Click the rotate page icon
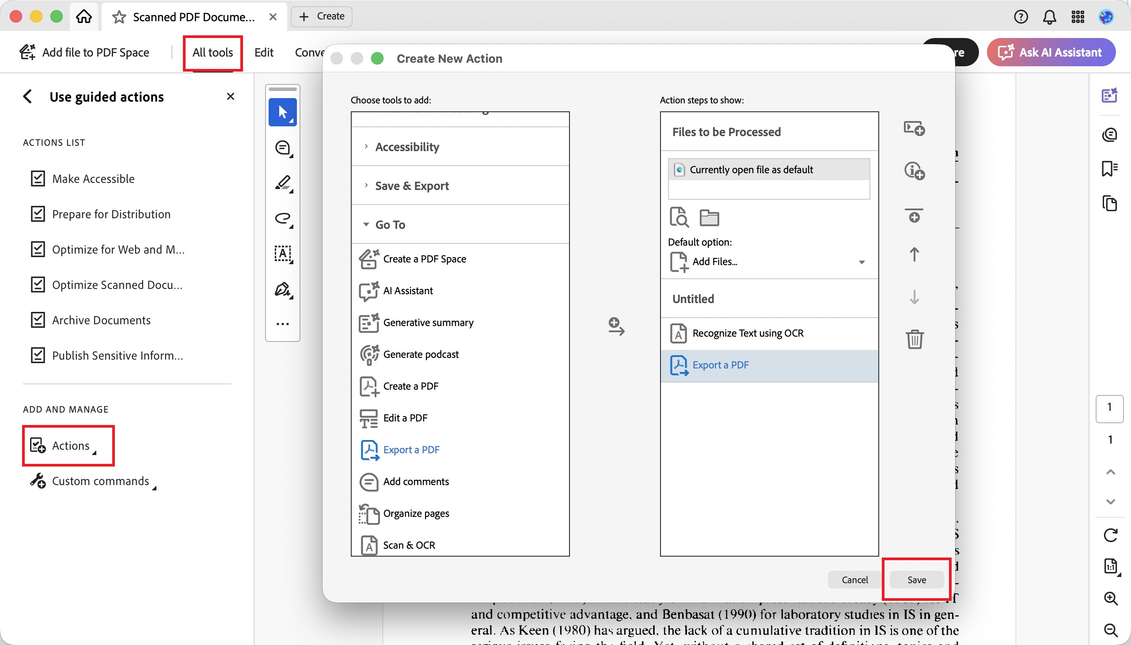This screenshot has height=645, width=1131. 1110,535
